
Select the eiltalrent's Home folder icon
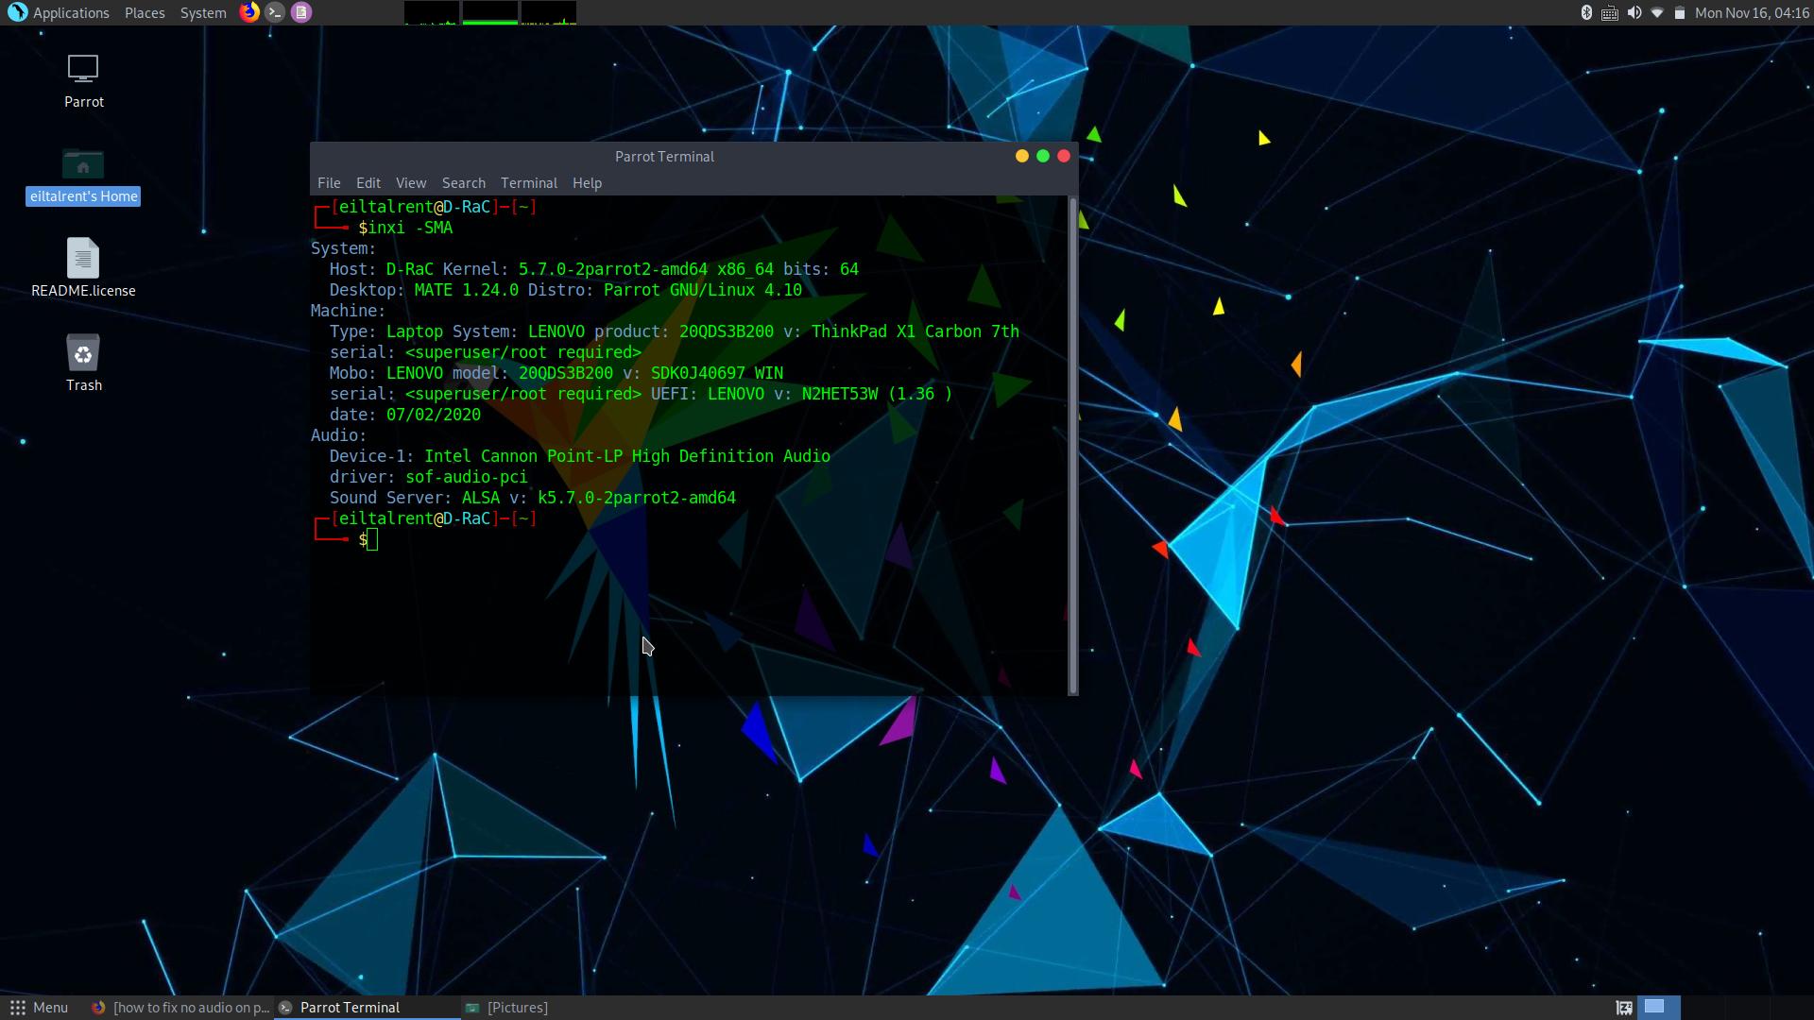(83, 177)
